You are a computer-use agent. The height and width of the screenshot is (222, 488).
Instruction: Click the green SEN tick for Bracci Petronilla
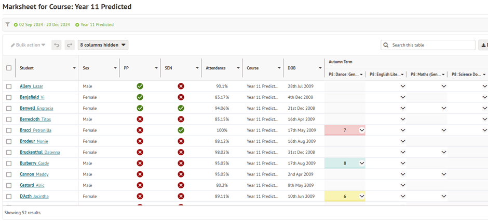point(181,130)
